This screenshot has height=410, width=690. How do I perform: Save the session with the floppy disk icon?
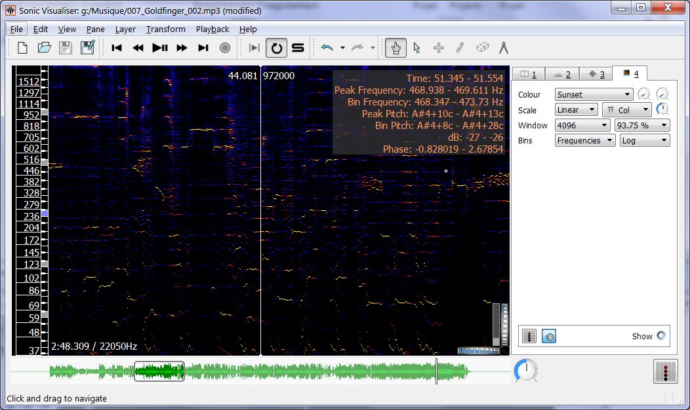tap(66, 47)
